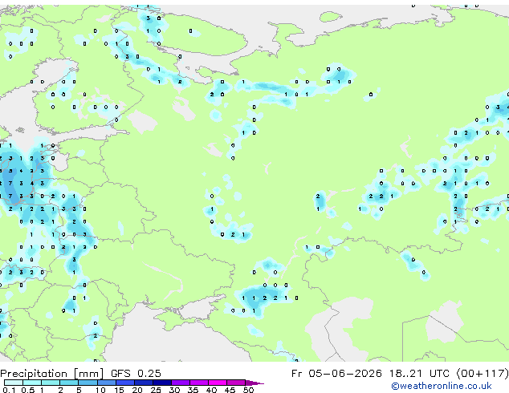Image resolution: width=509 pixels, height=393 pixels.
Task: Select the 1–2 mm legend color swatch
Action: point(51,383)
